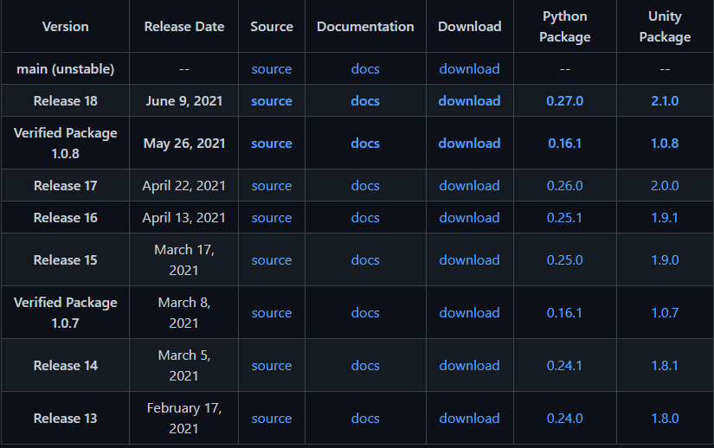714x448 pixels.
Task: Open docs for Release 18
Action: [x=365, y=100]
